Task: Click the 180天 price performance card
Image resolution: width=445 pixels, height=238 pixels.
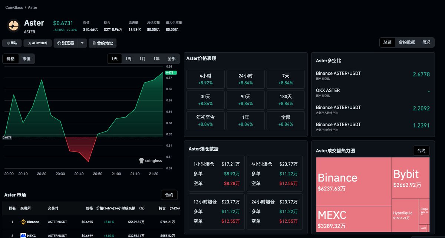Action: [286, 100]
